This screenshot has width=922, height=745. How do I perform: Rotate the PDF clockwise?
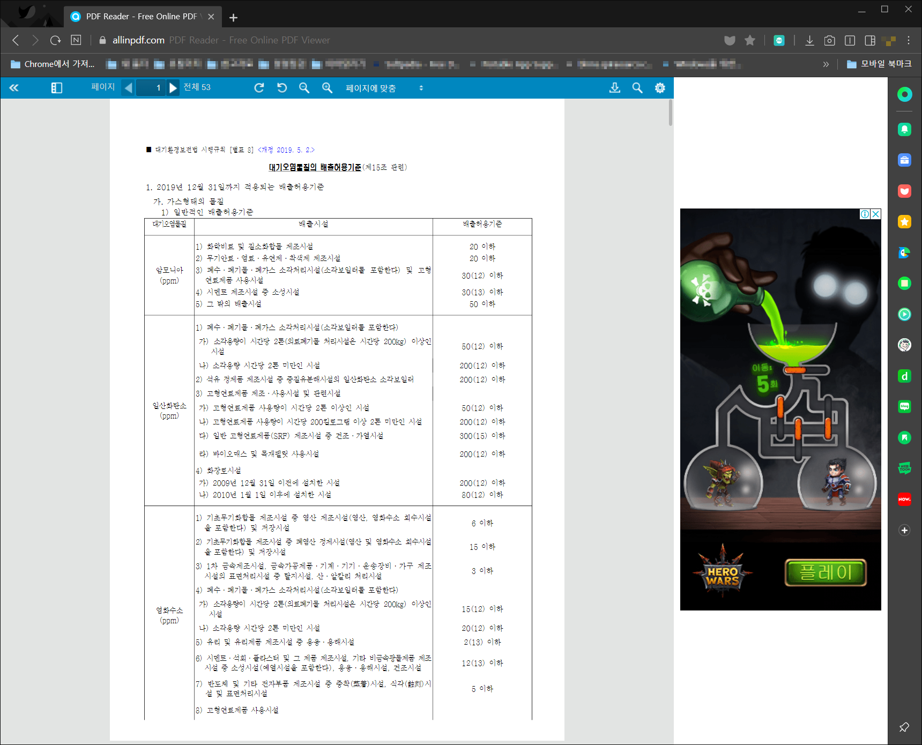click(259, 88)
